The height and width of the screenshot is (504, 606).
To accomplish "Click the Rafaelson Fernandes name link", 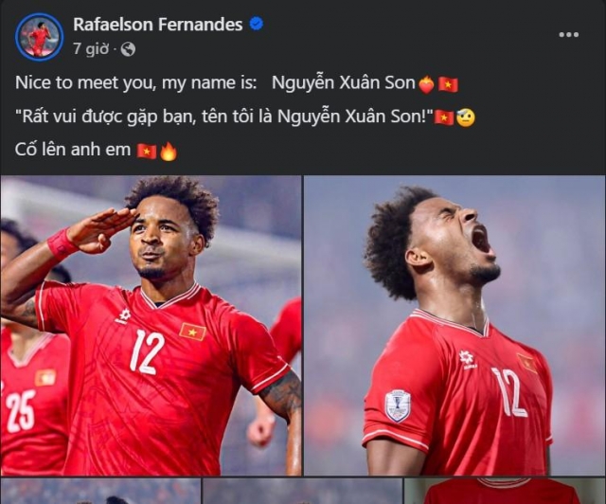I will point(158,25).
